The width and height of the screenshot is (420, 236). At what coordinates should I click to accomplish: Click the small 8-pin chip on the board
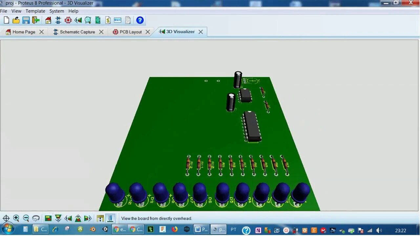(x=245, y=95)
